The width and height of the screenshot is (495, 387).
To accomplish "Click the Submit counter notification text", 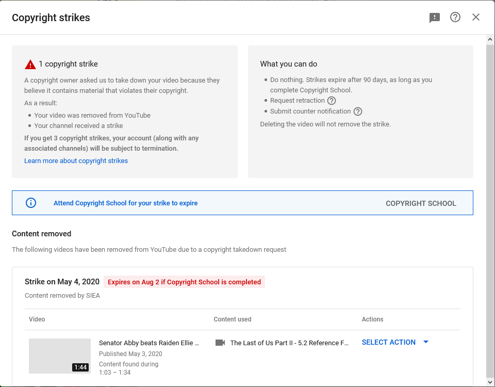I will point(310,111).
